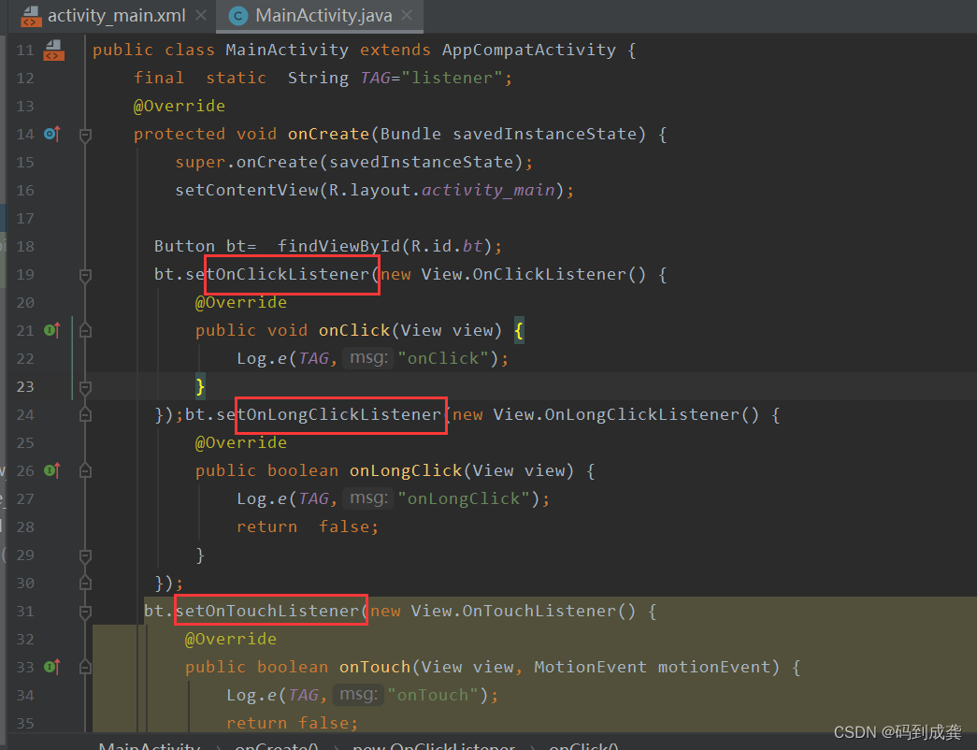This screenshot has height=750, width=977.
Task: Click setOnTouchListener on line 31
Action: [x=266, y=611]
